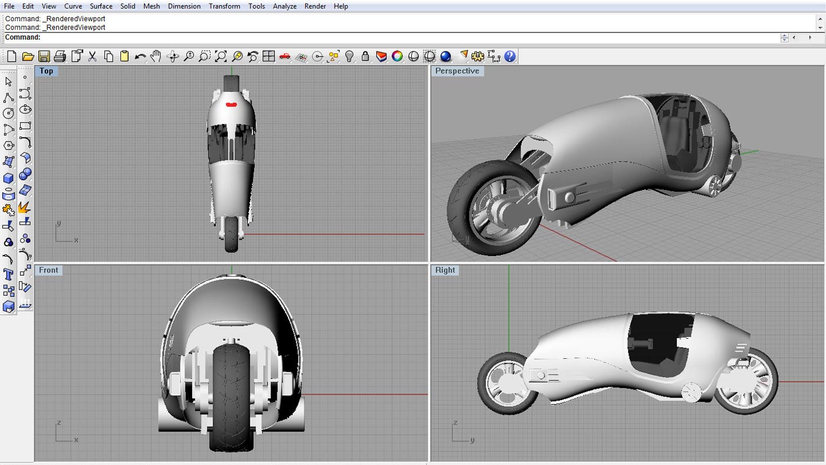Open the Surface menu
This screenshot has width=826, height=465.
point(101,6)
